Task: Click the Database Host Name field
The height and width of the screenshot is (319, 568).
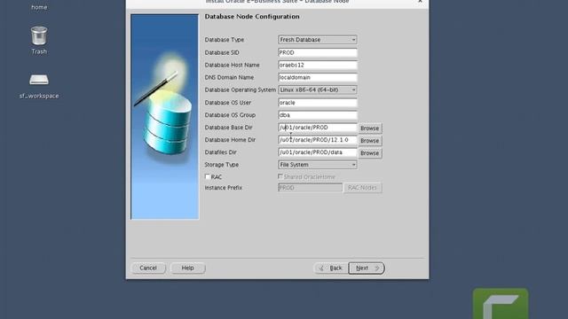Action: click(318, 65)
